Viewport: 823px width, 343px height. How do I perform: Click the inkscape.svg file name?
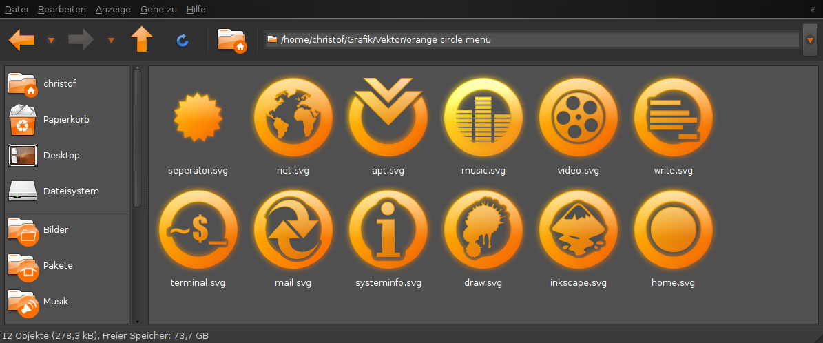(x=579, y=283)
